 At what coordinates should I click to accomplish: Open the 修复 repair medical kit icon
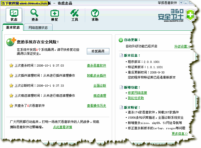(55, 15)
